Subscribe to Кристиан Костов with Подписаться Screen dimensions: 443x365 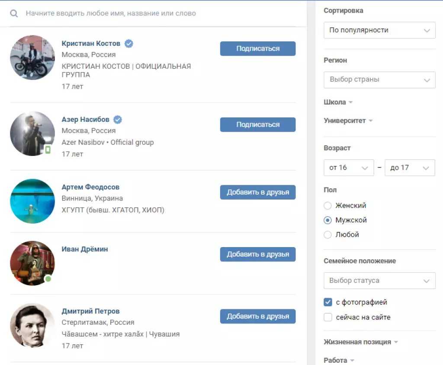[258, 48]
